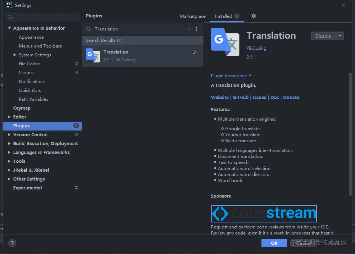Open the Plugin homepage link
The height and width of the screenshot is (254, 355).
[x=231, y=76]
